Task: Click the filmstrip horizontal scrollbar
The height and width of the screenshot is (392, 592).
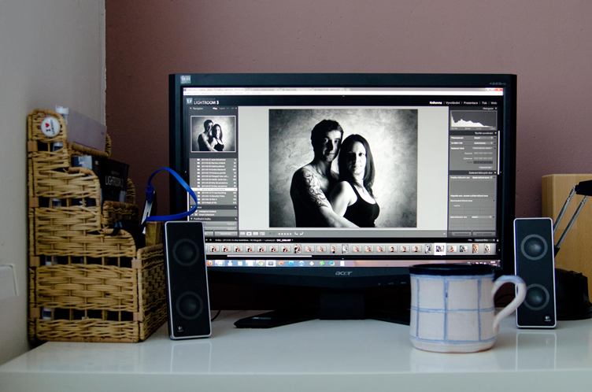Action: [269, 256]
